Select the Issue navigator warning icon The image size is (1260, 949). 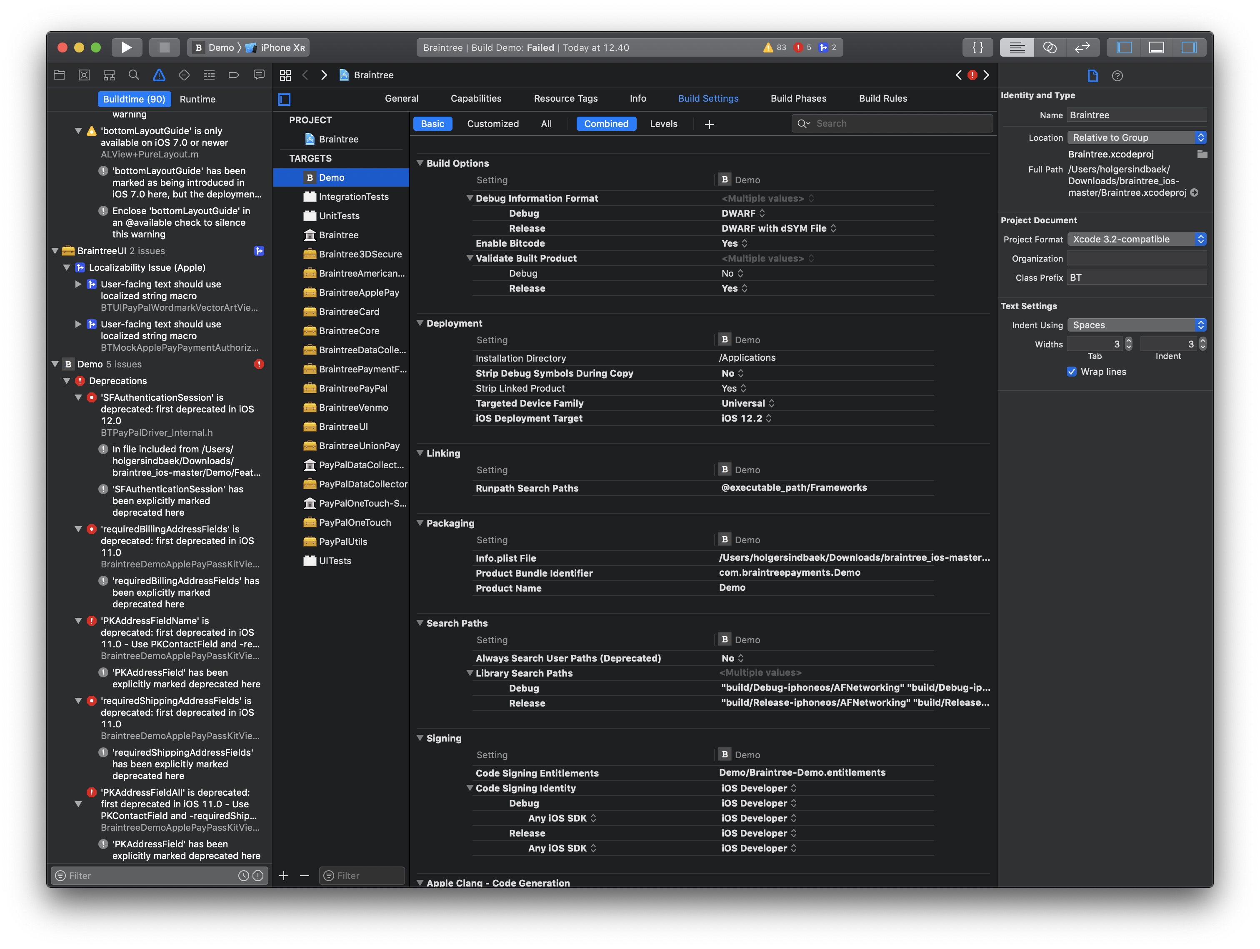pyautogui.click(x=159, y=75)
